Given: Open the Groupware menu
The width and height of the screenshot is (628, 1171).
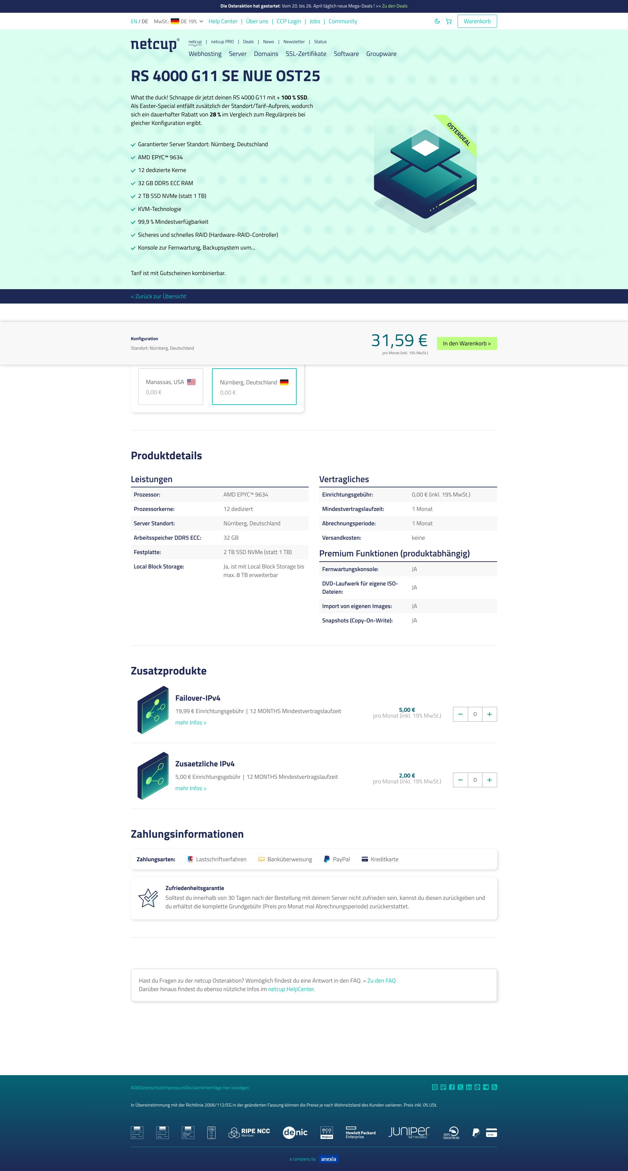Looking at the screenshot, I should (381, 54).
